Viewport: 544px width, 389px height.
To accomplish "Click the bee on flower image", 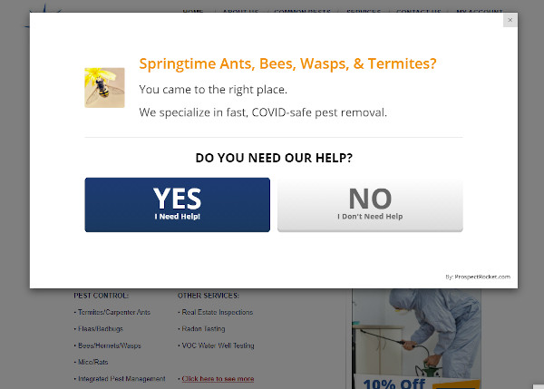I will point(104,87).
